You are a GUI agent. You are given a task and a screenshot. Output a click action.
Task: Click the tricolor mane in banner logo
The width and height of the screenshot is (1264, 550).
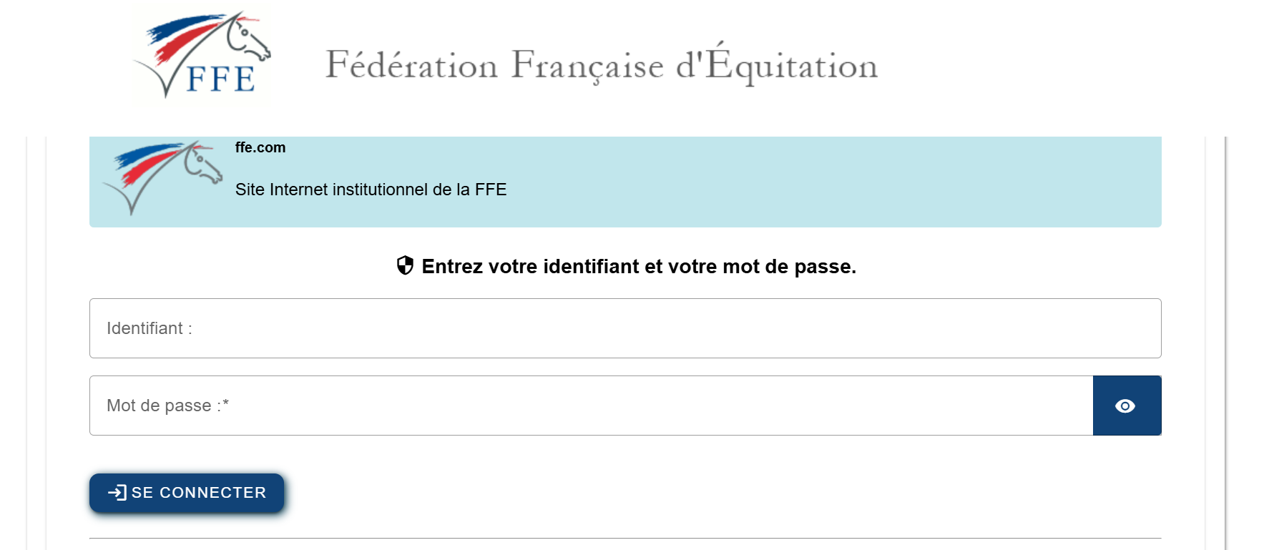tap(149, 159)
